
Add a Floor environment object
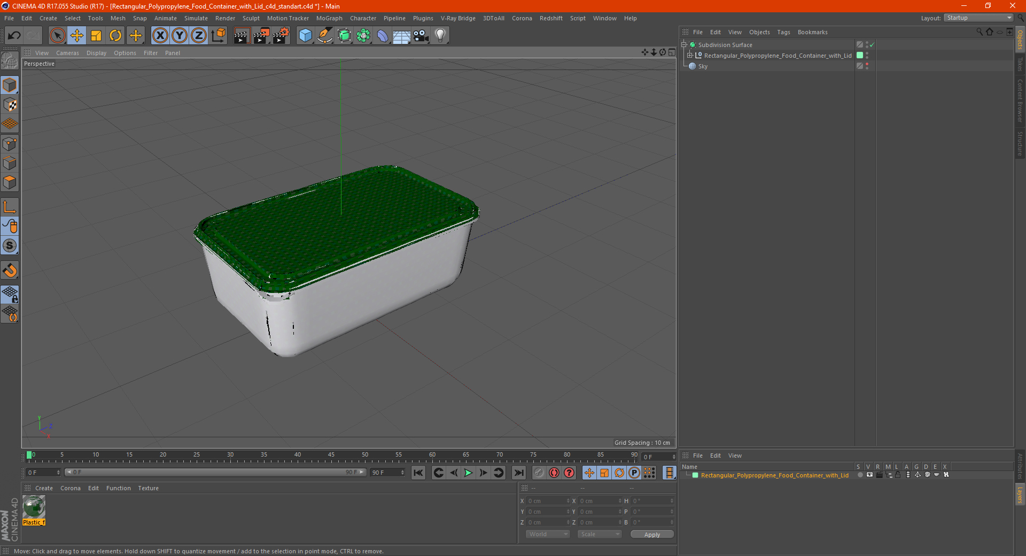[x=401, y=36]
